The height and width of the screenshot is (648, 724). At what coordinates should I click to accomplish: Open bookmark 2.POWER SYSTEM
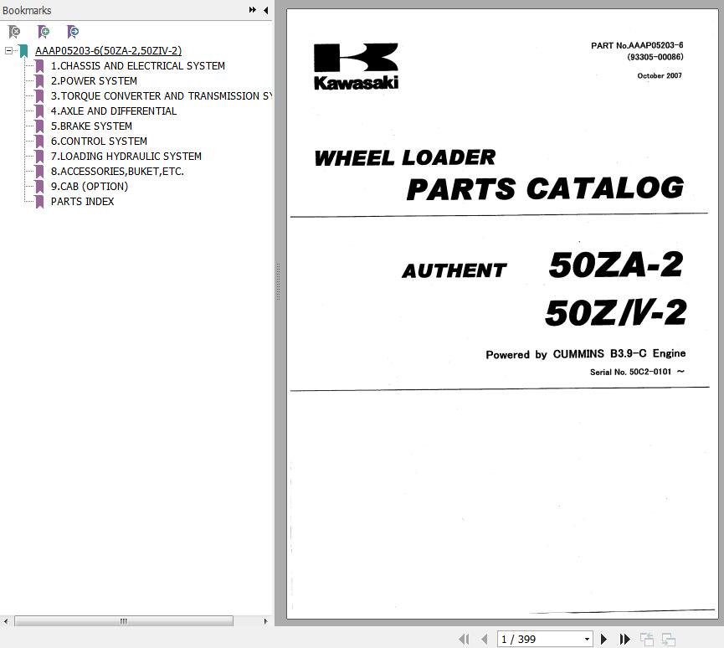coord(94,81)
